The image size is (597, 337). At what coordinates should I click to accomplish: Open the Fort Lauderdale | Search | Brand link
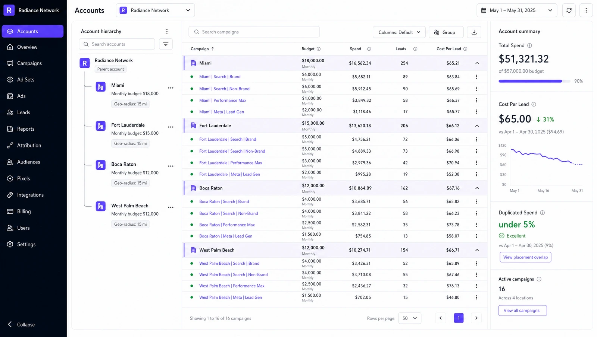coord(228,139)
